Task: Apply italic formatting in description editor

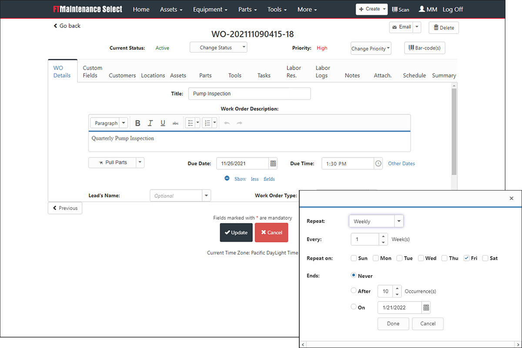Action: click(150, 123)
